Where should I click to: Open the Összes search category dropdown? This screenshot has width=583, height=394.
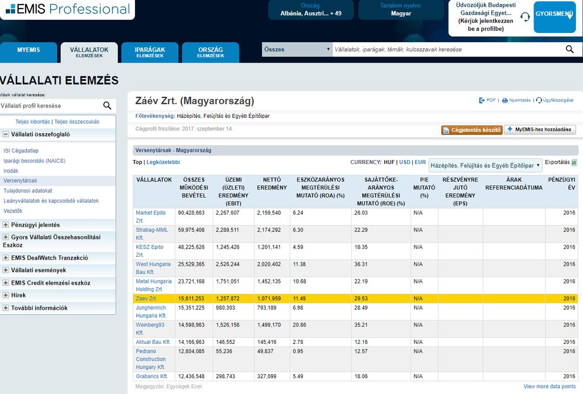297,50
